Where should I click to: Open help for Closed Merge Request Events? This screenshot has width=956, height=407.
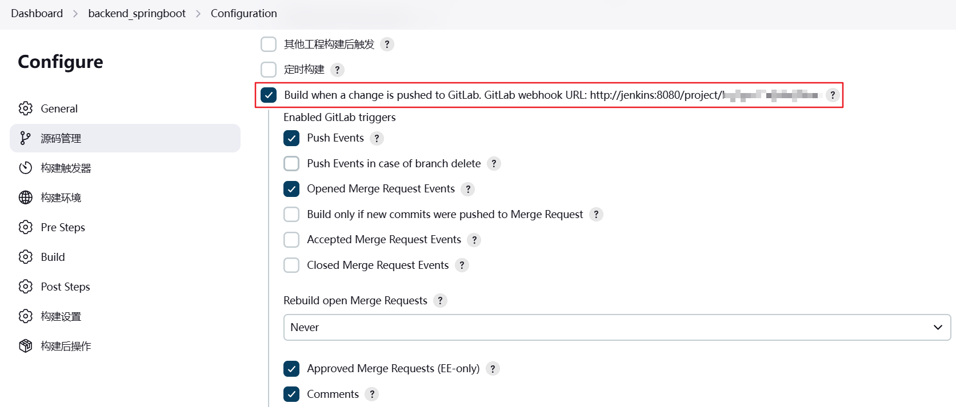pyautogui.click(x=462, y=265)
